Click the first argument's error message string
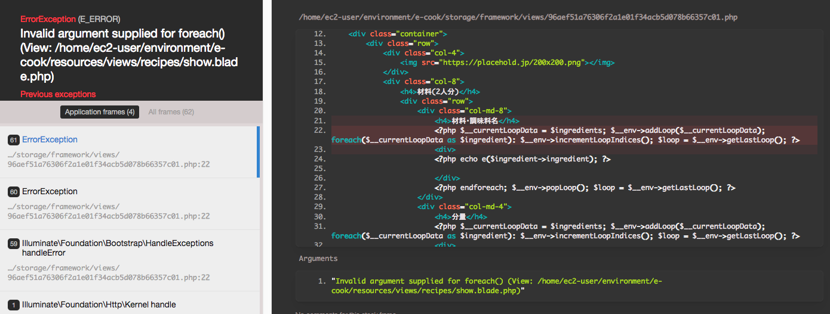This screenshot has width=830, height=314. [x=498, y=285]
